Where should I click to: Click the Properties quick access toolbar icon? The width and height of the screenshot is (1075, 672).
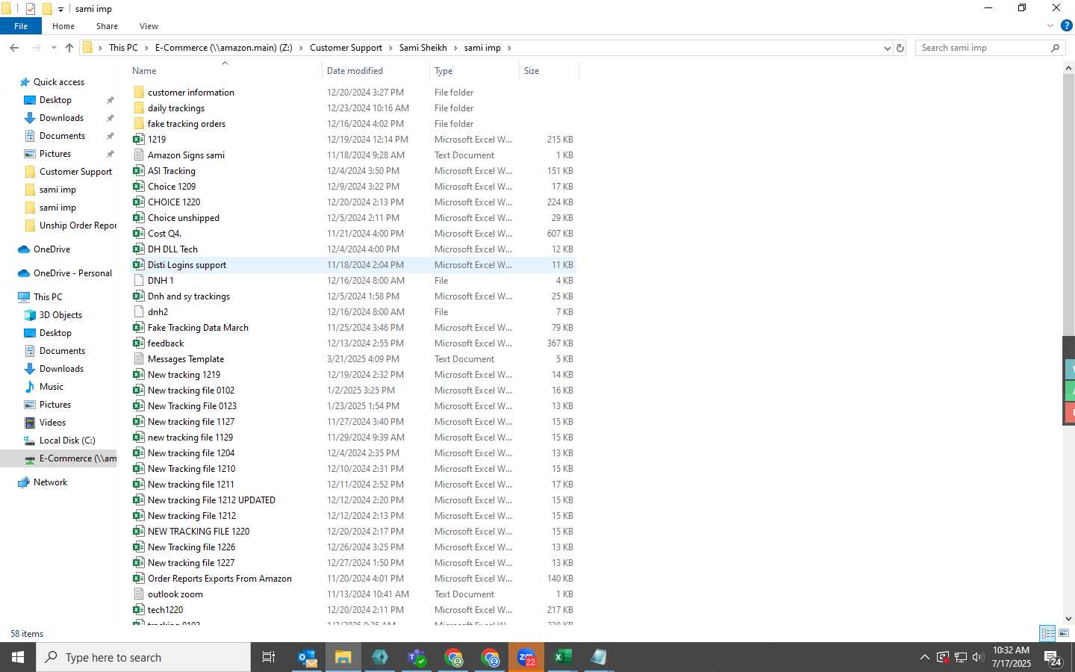pyautogui.click(x=31, y=9)
